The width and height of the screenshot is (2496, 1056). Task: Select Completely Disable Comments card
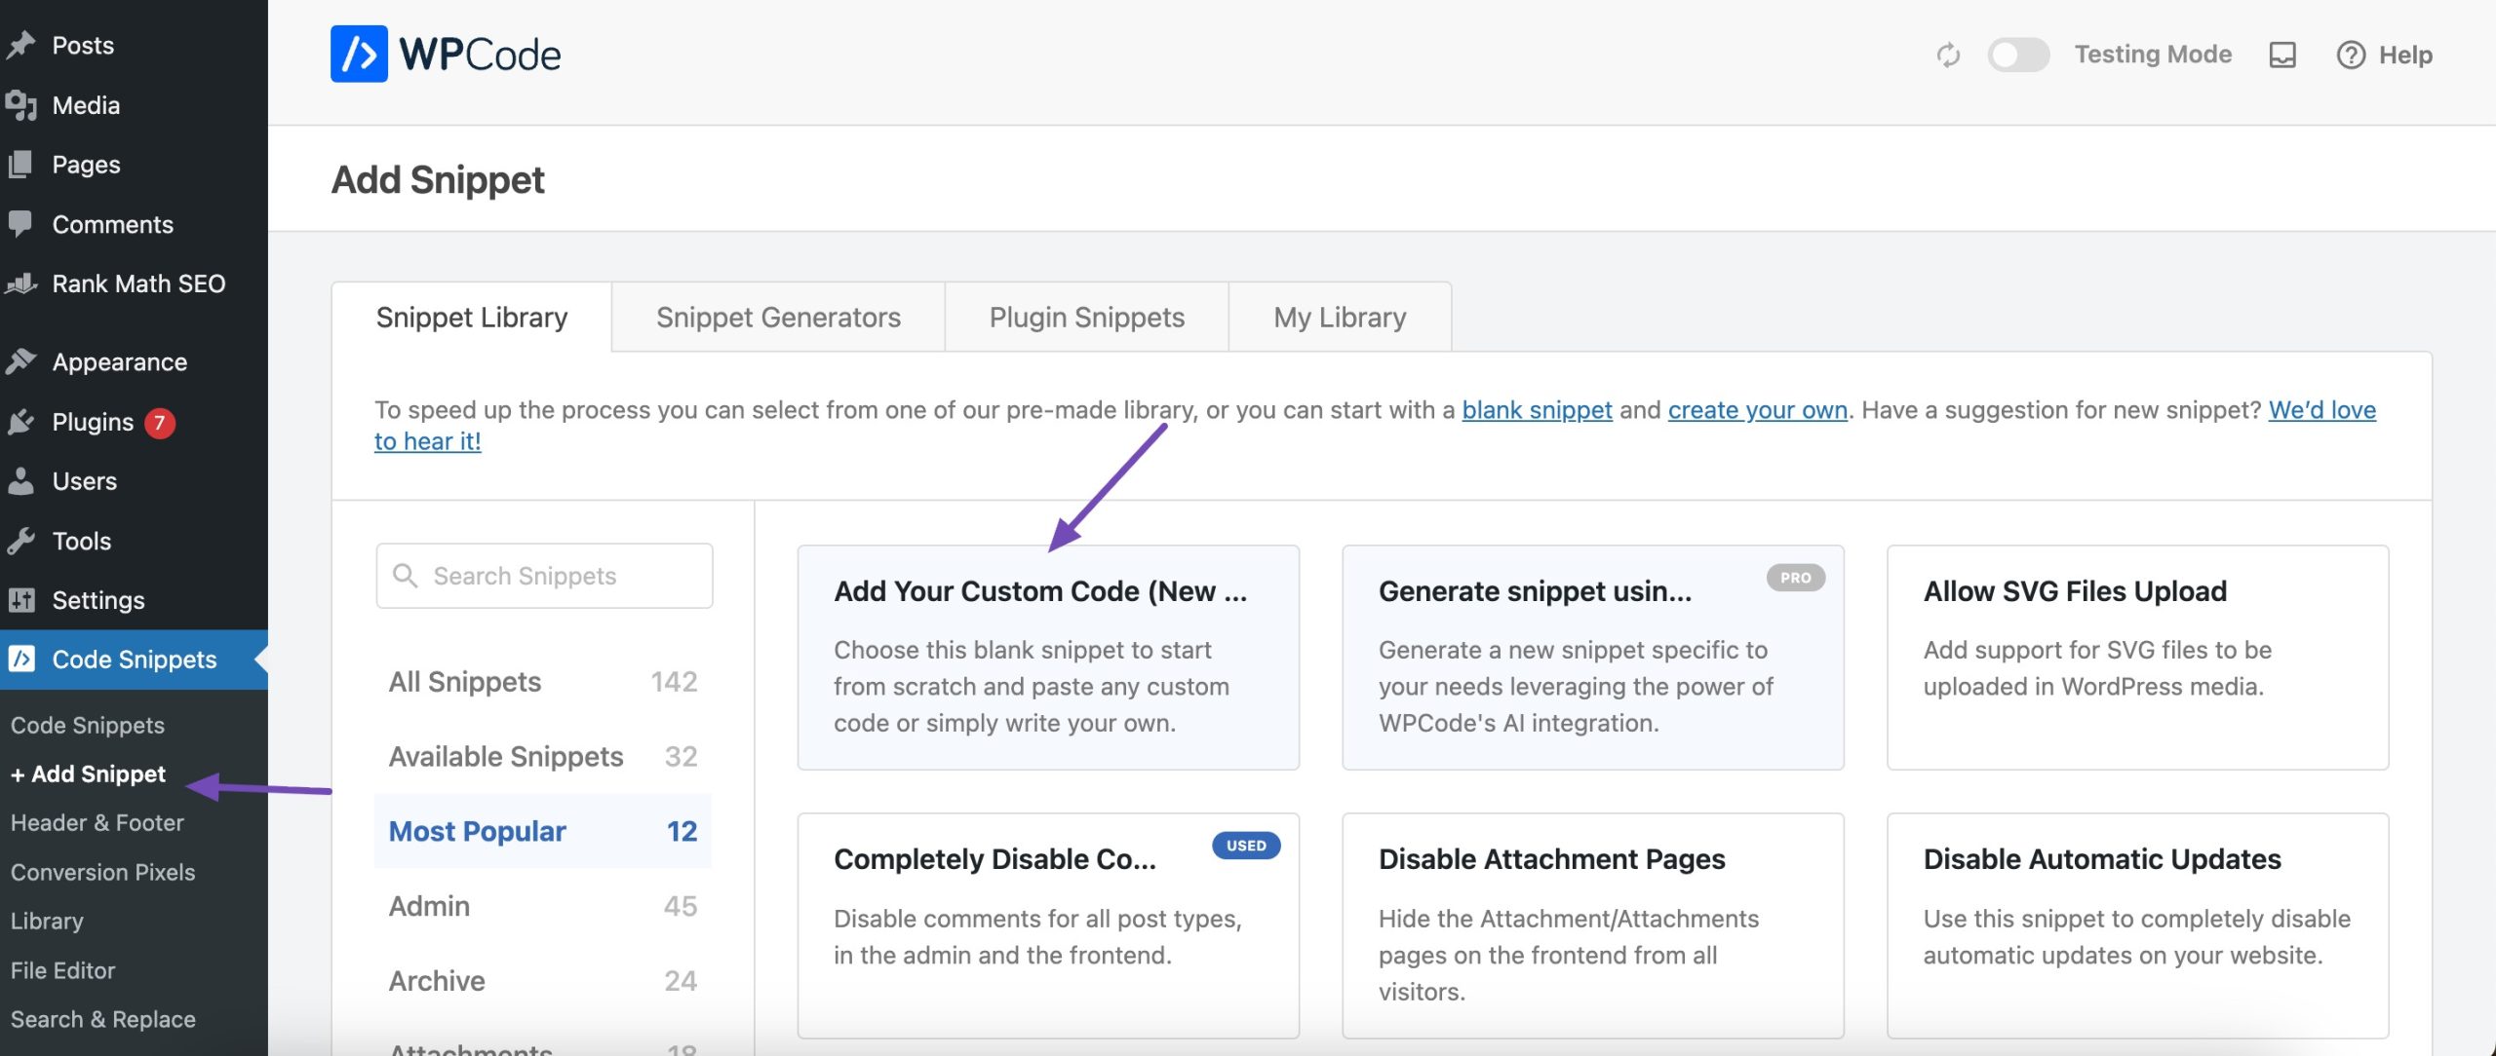[x=1048, y=925]
